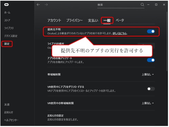169x127 pixels.
Task: Disable アプリの自動アップデート toggle
Action: (151, 60)
